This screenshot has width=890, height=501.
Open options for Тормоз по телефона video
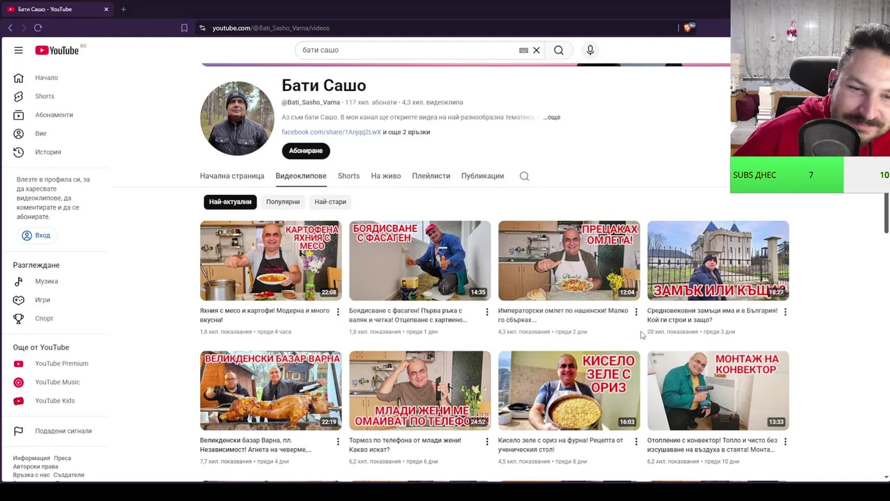click(x=487, y=441)
